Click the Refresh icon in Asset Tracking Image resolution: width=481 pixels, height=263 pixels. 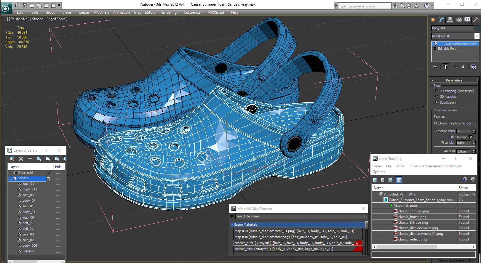tap(375, 180)
